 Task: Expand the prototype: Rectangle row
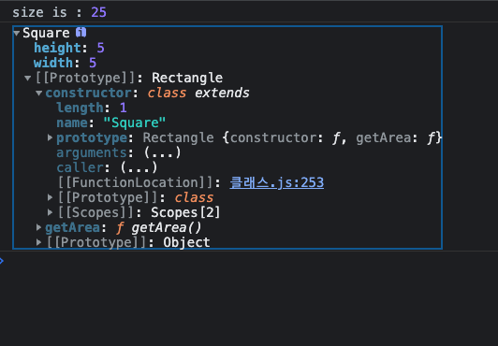[50, 137]
